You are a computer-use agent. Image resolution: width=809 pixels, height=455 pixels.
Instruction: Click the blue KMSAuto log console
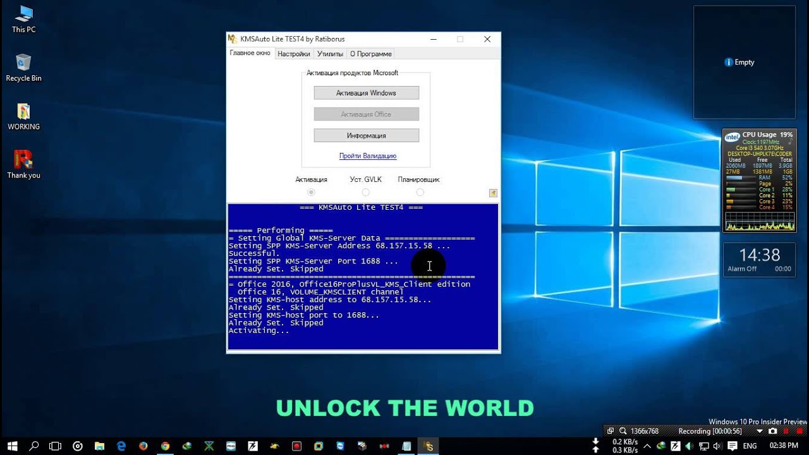click(363, 277)
